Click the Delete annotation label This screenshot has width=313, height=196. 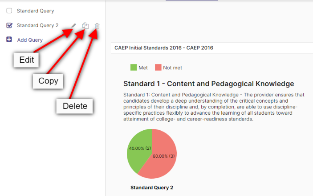pyautogui.click(x=75, y=106)
